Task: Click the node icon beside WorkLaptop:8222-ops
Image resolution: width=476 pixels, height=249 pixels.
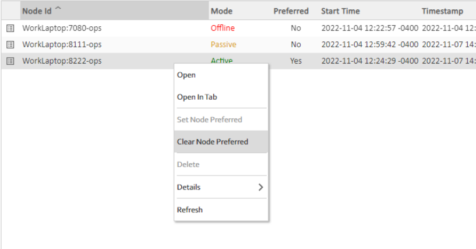Action: [10, 61]
